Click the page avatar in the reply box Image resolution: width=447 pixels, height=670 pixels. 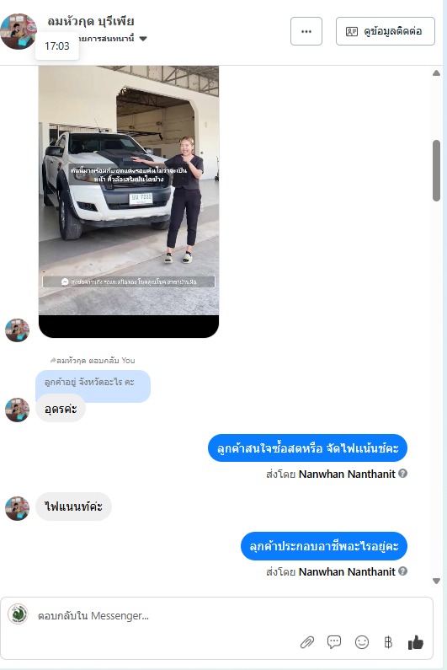click(x=18, y=614)
